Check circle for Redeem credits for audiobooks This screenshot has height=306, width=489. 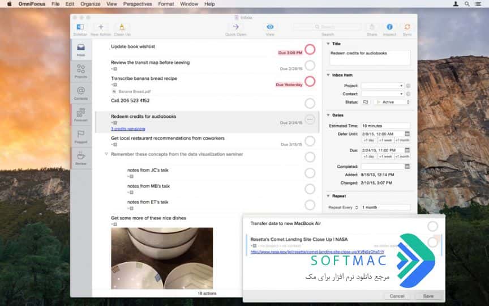tap(310, 119)
